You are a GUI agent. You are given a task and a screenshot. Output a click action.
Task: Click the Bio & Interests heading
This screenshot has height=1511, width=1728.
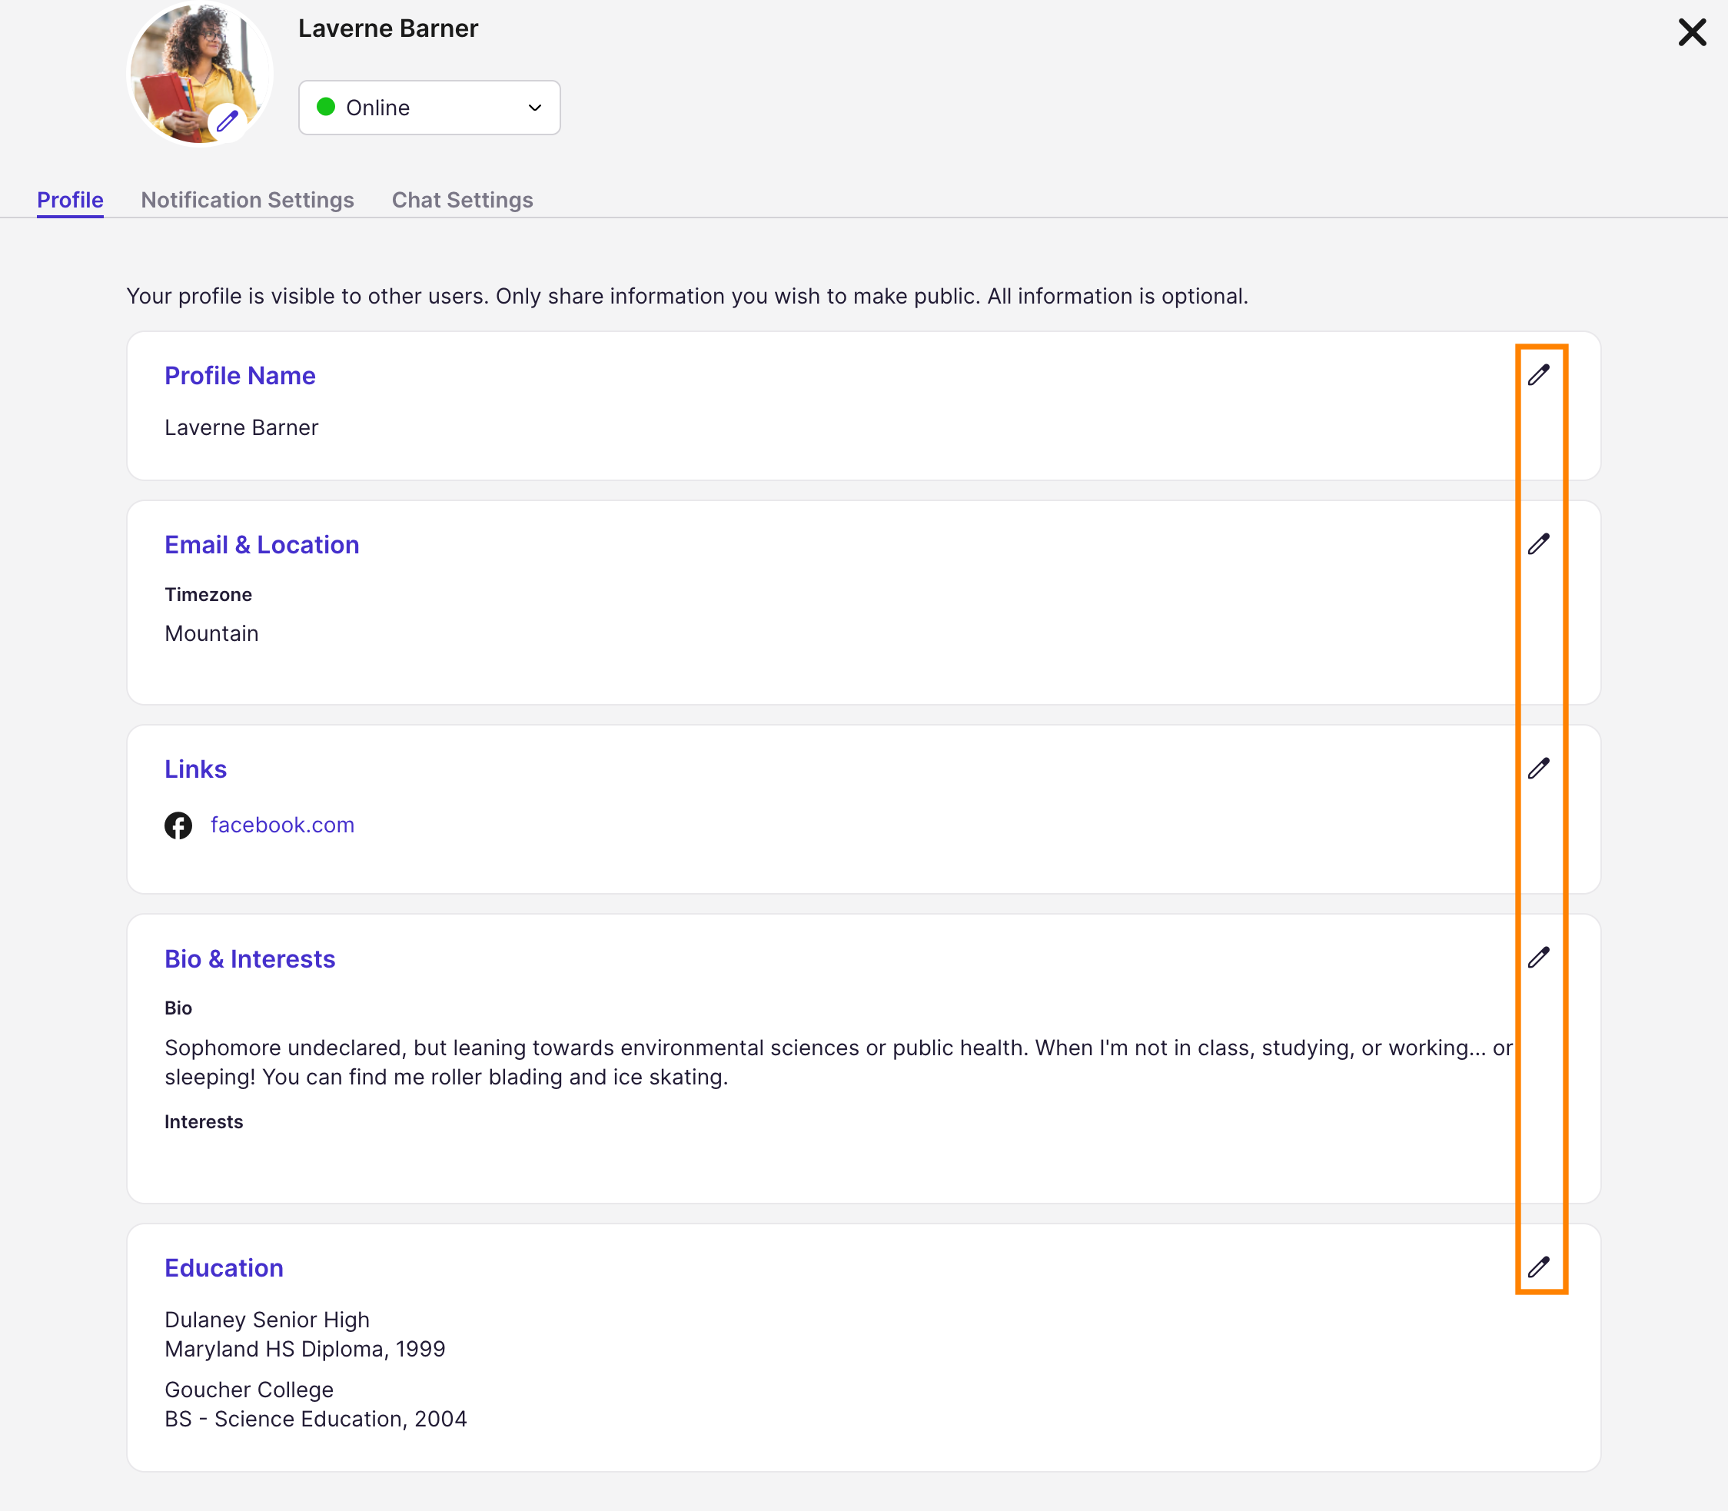(250, 959)
